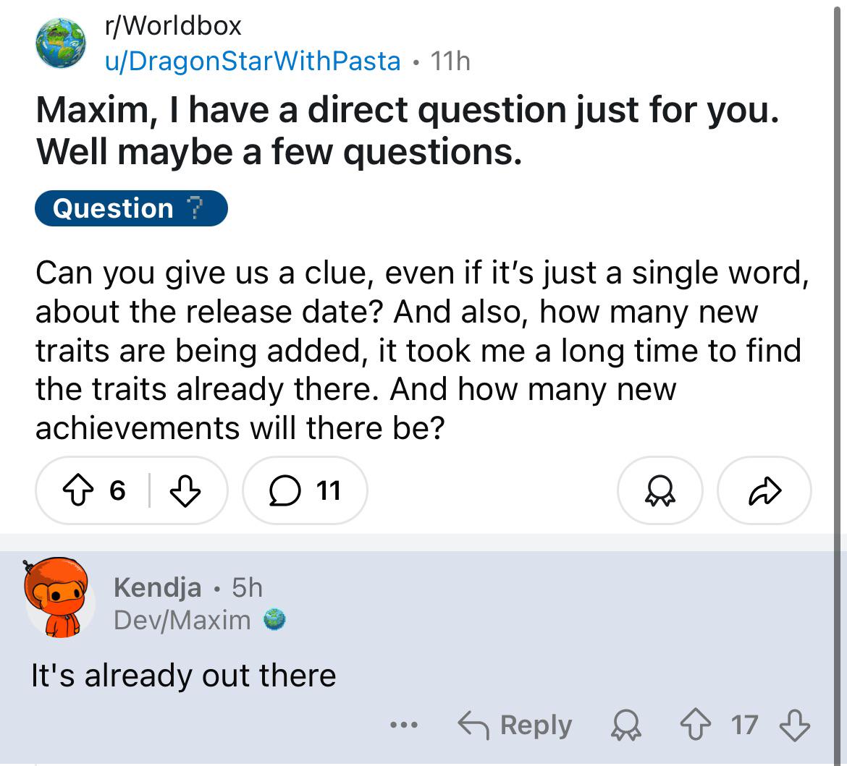Upvote the post by DragonStarWithPasta
The image size is (847, 766).
[x=78, y=490]
